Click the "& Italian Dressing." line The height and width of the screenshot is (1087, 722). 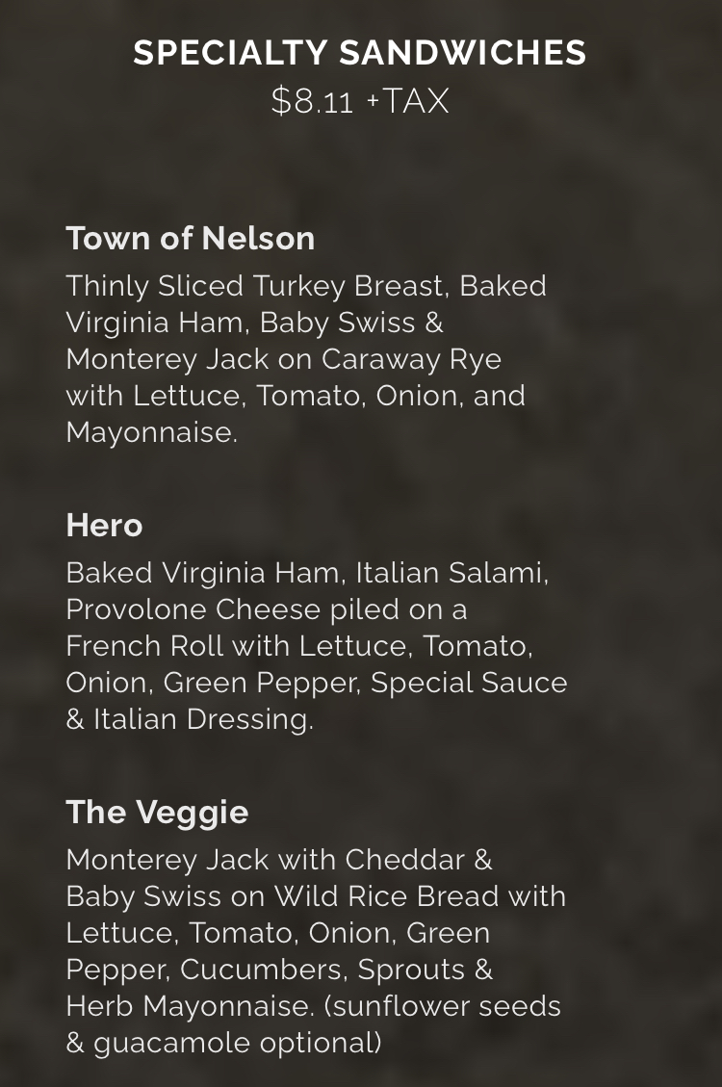[190, 719]
